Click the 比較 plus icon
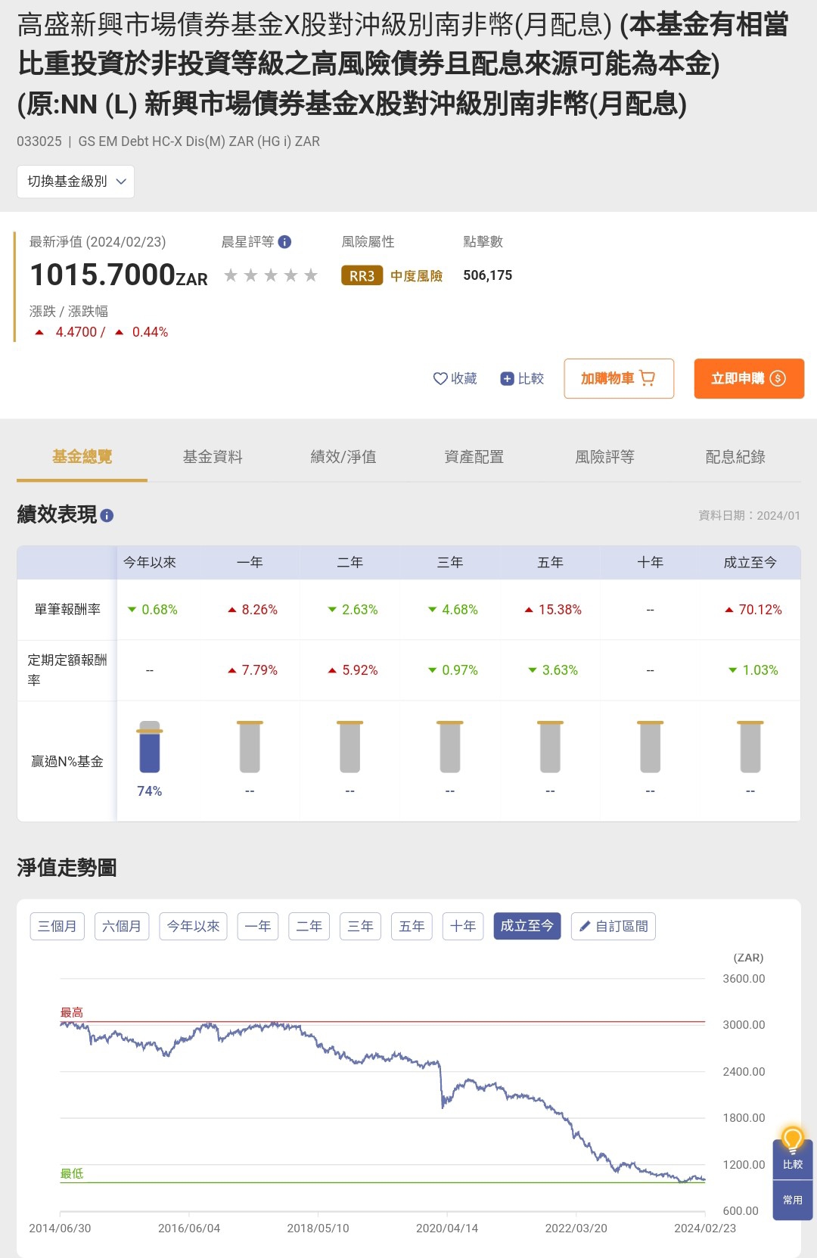This screenshot has height=1258, width=817. pos(507,378)
